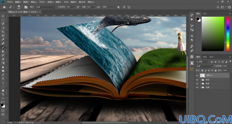Viewport: 232px width, 124px height.
Task: Toggle the layer filter on/off switch
Action: [230, 61]
